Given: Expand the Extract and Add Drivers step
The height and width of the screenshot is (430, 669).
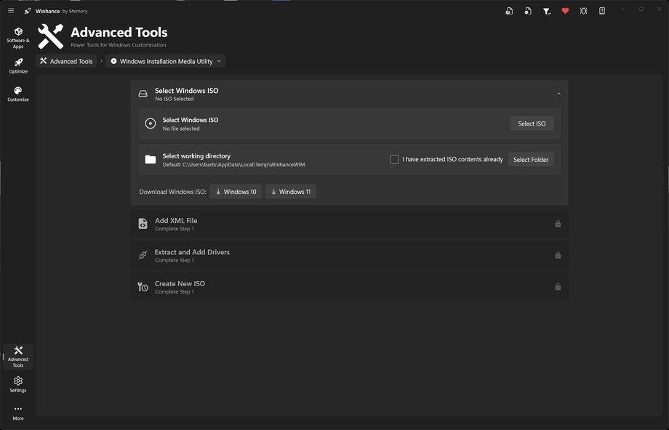Looking at the screenshot, I should [x=349, y=255].
